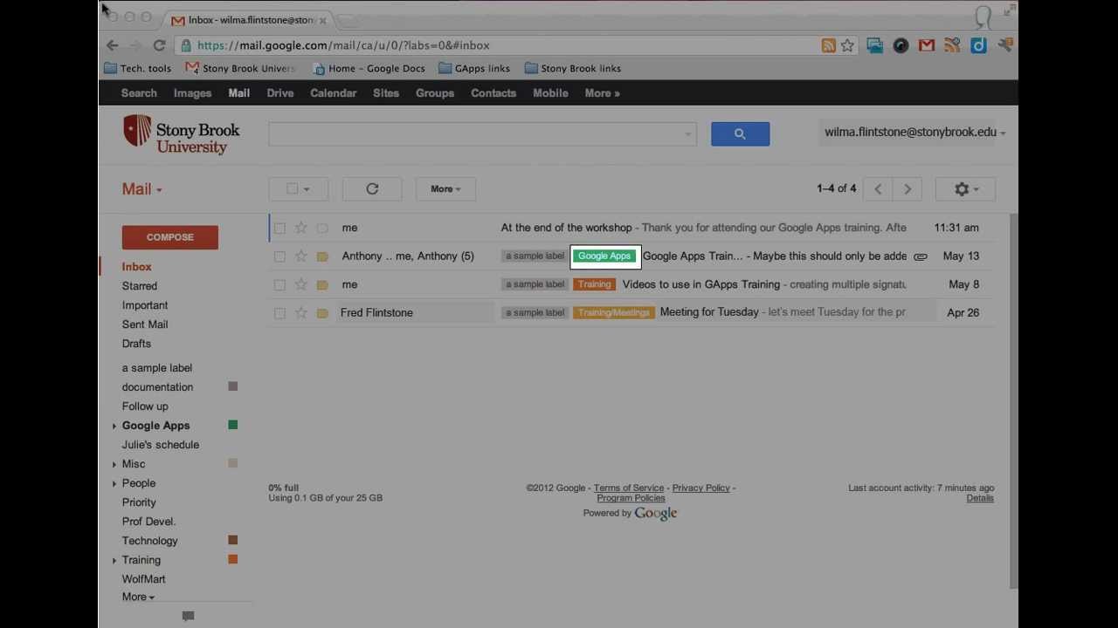Viewport: 1118px width, 628px height.
Task: Check the box for 'At the end of the workshop' email
Action: coord(279,228)
